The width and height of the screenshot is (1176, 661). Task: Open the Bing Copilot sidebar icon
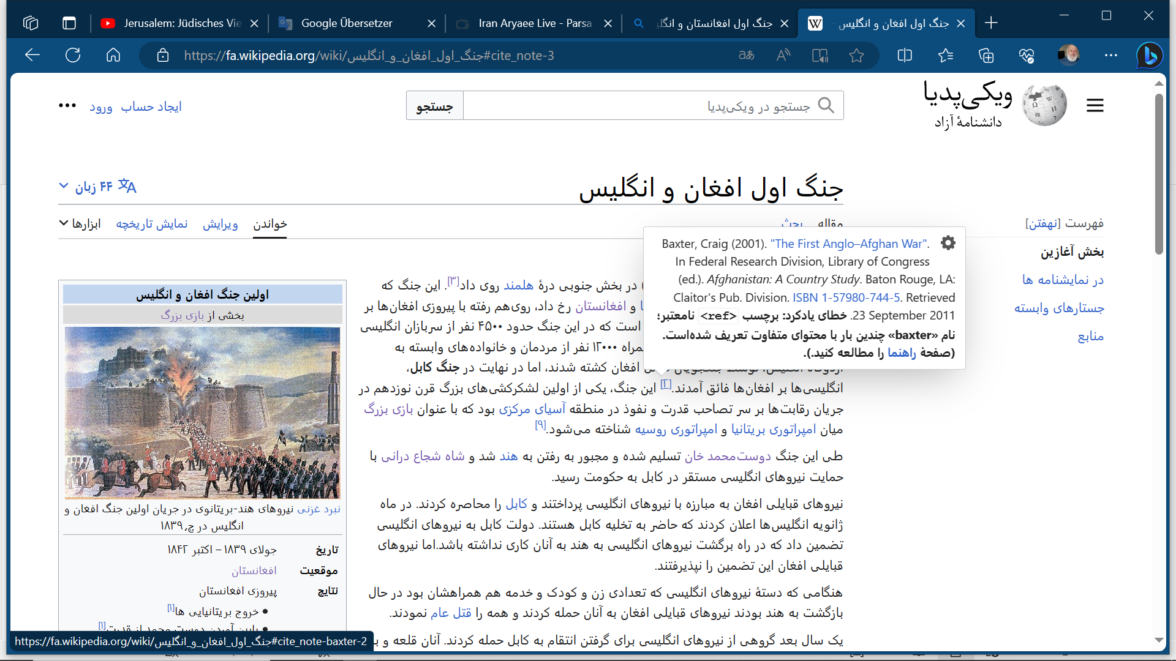1150,56
